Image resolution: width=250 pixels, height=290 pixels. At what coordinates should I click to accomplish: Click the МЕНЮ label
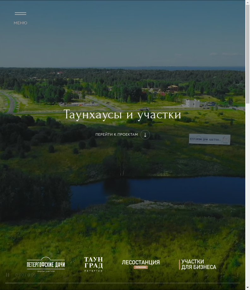[x=20, y=23]
